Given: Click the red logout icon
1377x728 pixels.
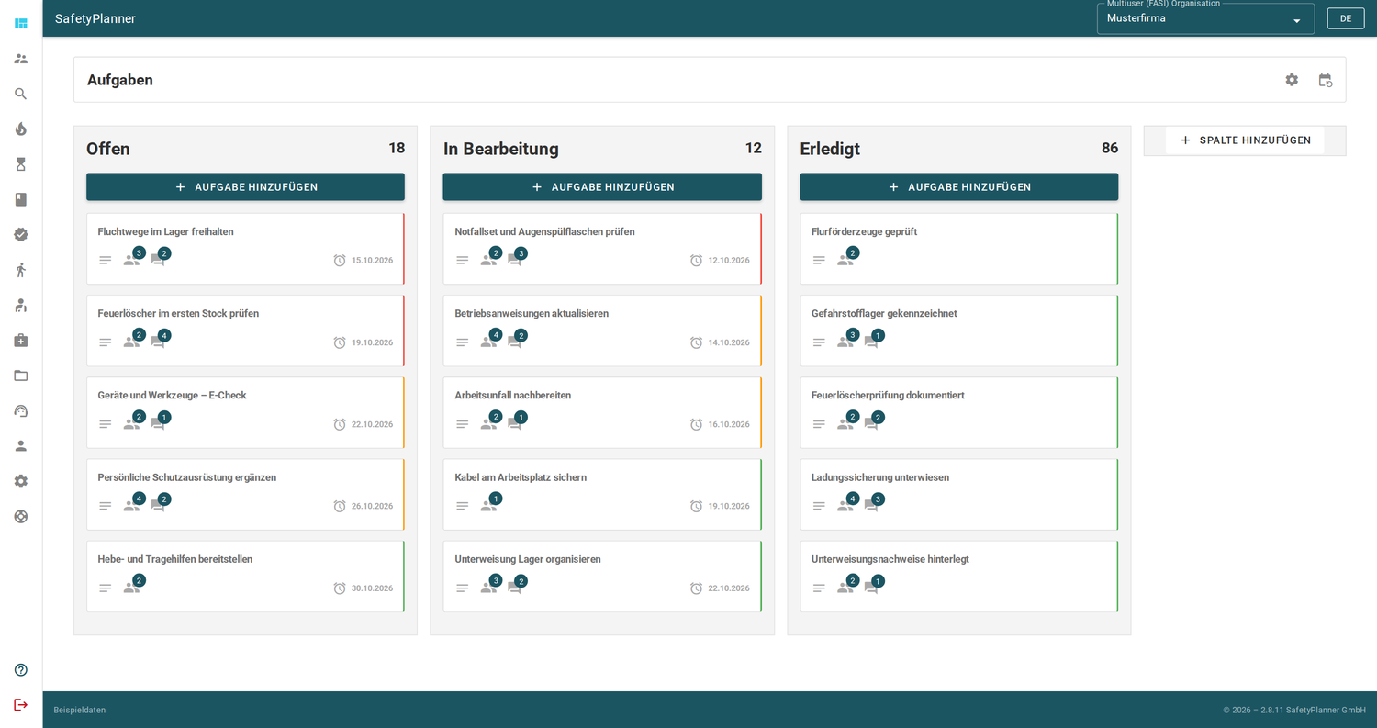Looking at the screenshot, I should 21,705.
